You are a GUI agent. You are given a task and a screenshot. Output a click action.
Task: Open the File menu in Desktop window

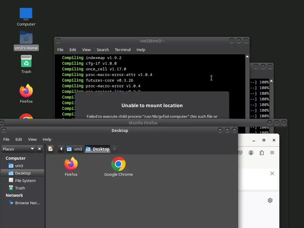point(6,140)
